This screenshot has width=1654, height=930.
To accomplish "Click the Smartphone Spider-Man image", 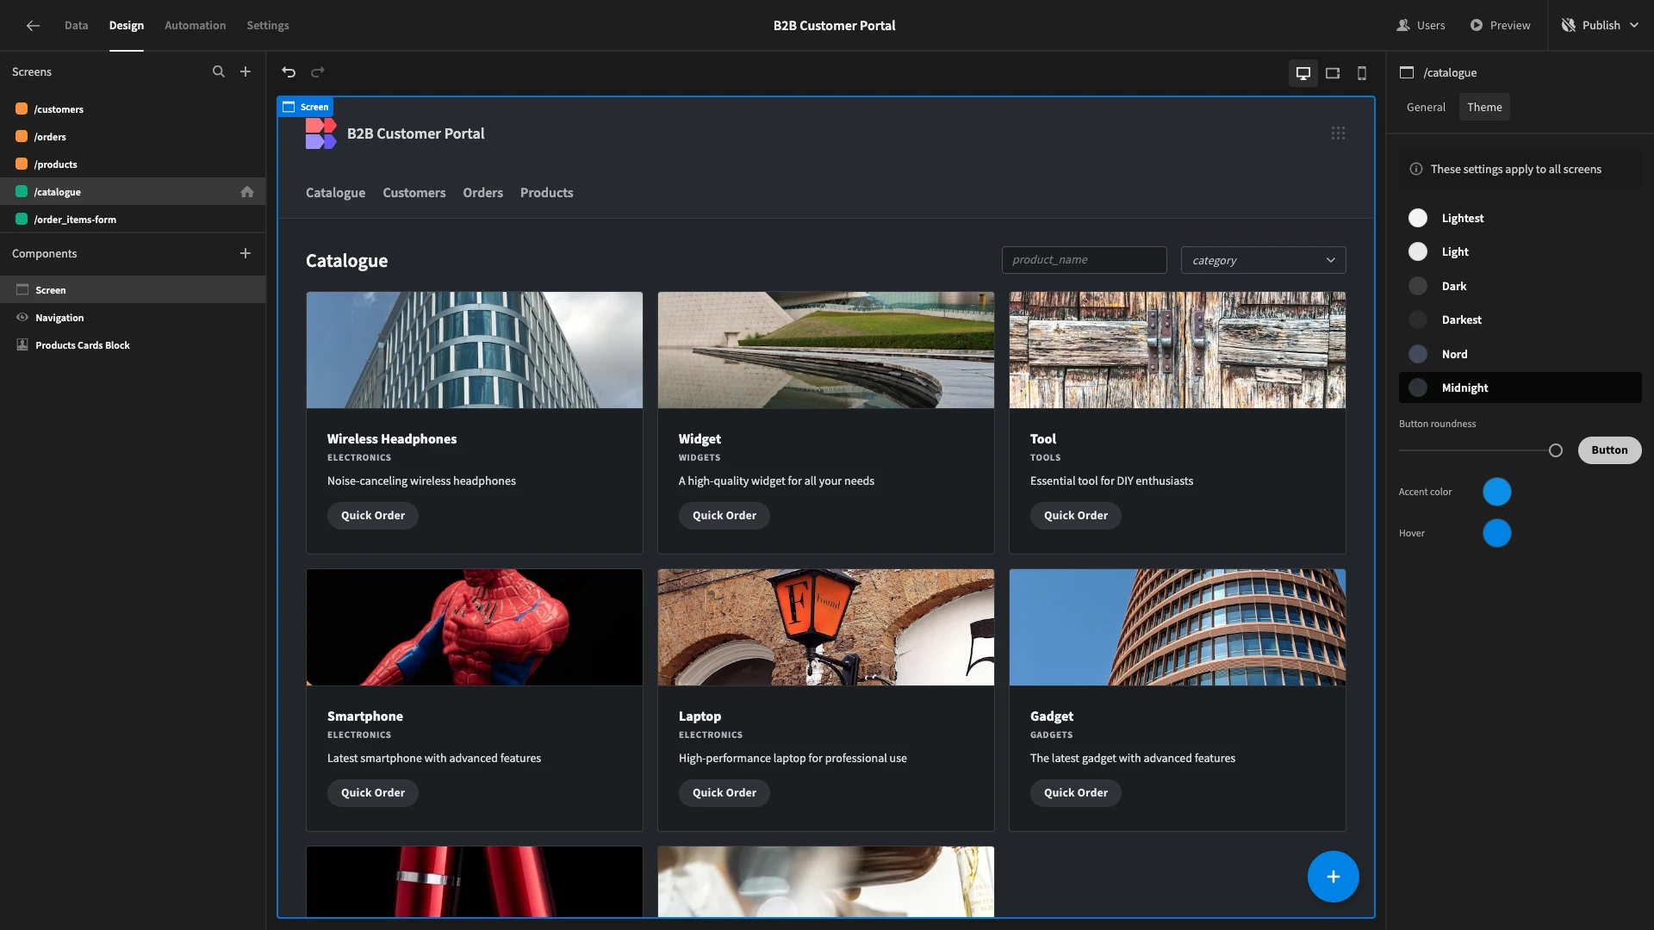I will coord(475,627).
